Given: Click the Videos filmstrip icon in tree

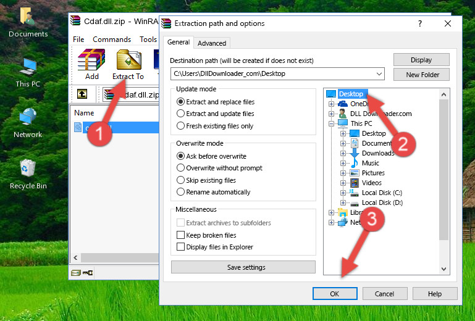Looking at the screenshot, I should click(x=355, y=183).
